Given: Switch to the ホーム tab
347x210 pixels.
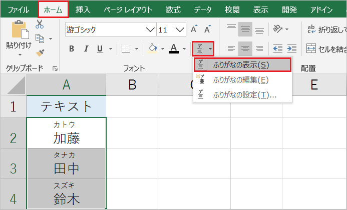Looking at the screenshot, I should coord(53,9).
